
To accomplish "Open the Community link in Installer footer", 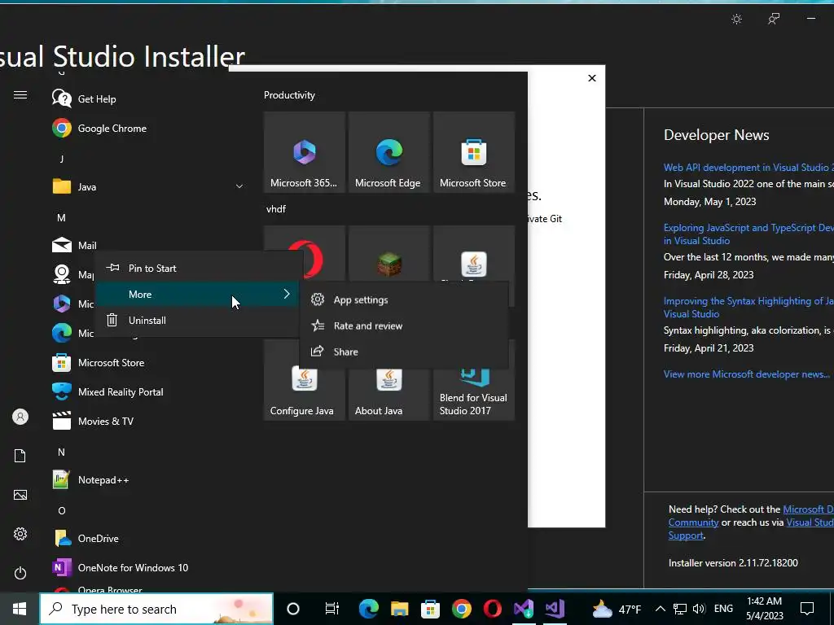I will pos(693,522).
